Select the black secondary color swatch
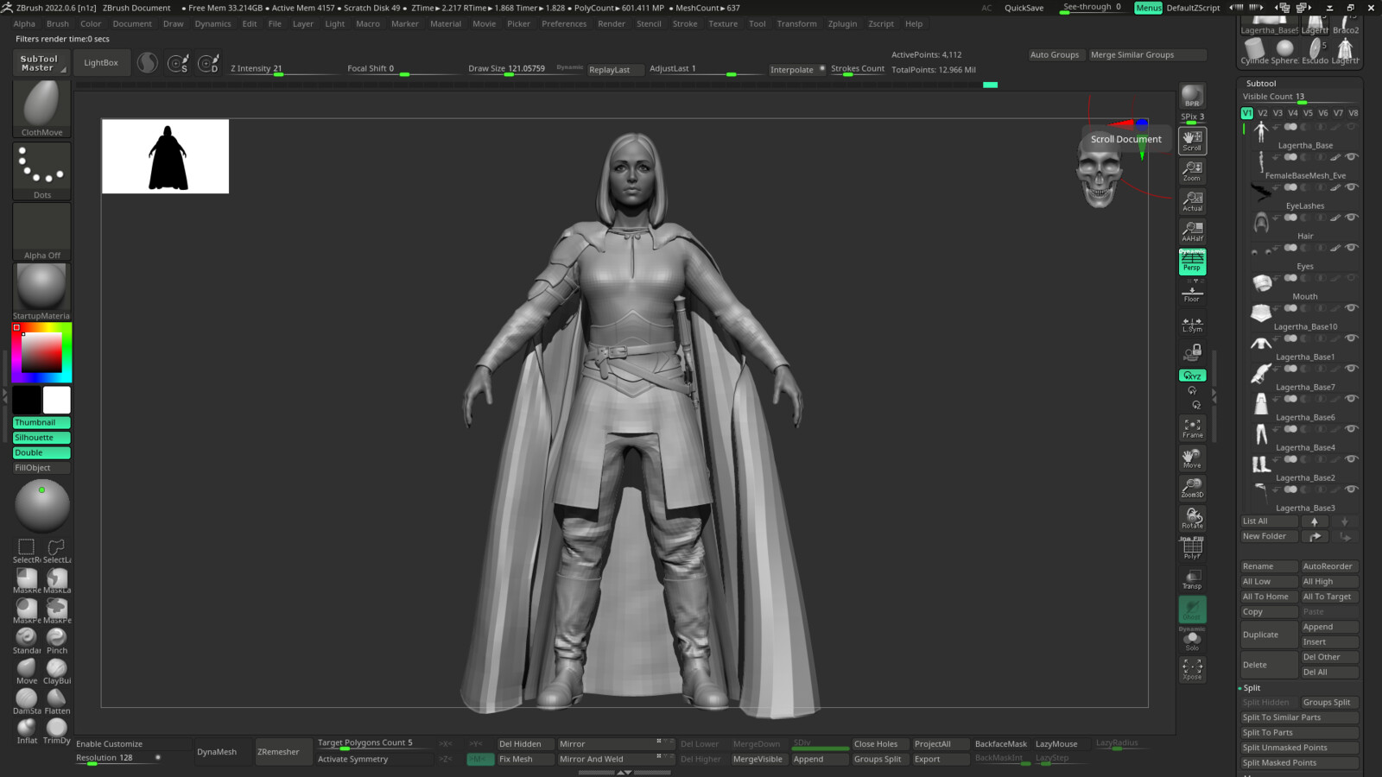The image size is (1382, 777). [27, 400]
